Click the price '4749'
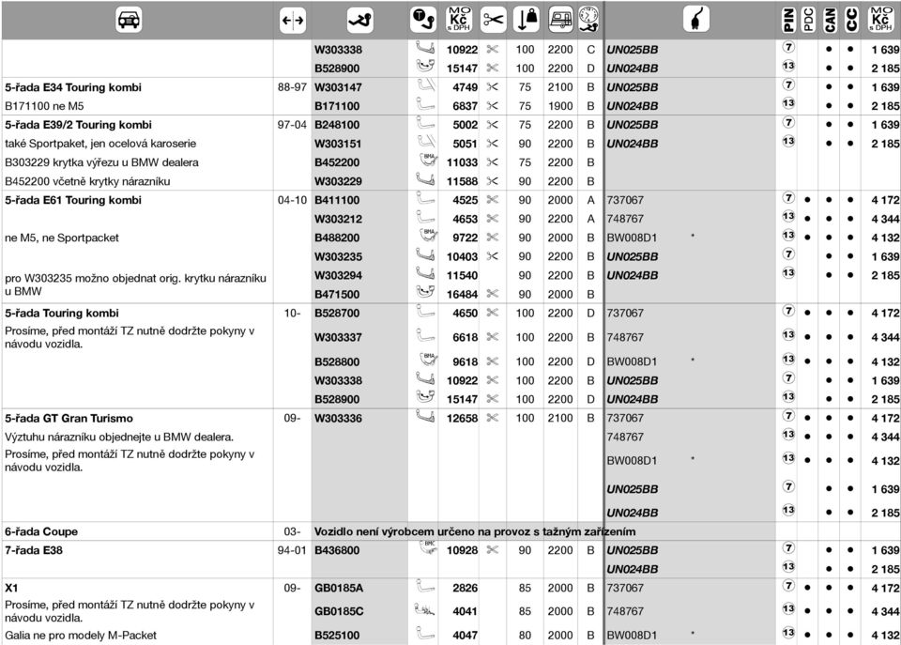901x645 pixels. click(465, 87)
